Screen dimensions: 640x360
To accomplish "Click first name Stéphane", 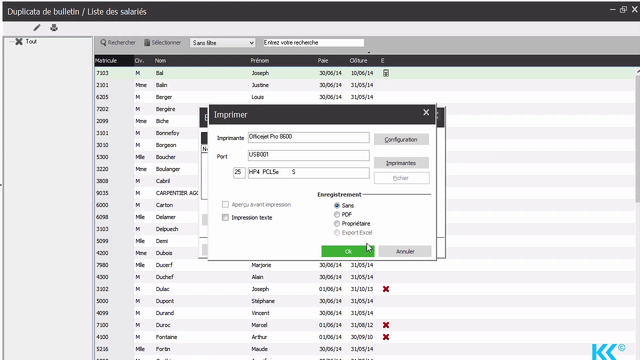I will (263, 301).
